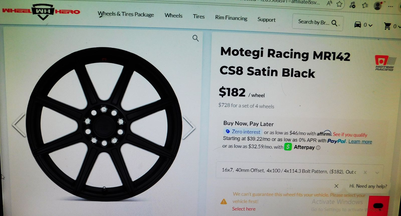
Task: Click the vehicle garage car icon
Action: click(358, 25)
